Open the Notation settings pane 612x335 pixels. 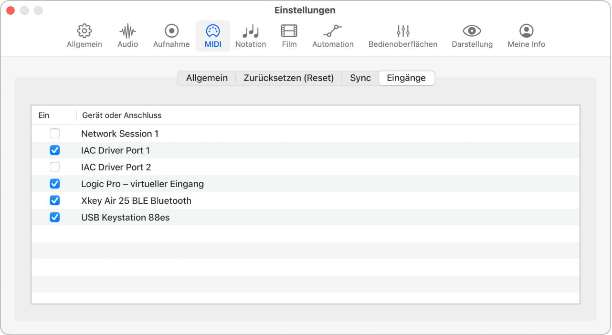pyautogui.click(x=251, y=35)
